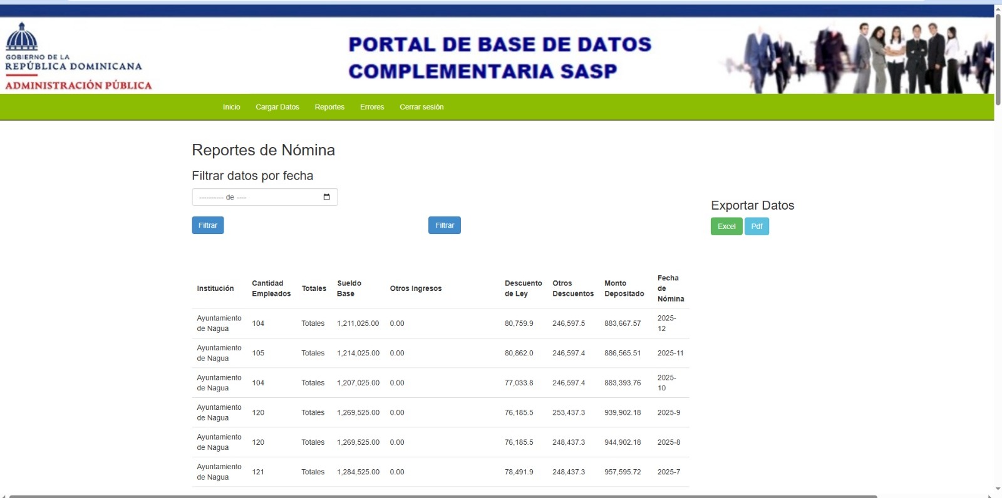The width and height of the screenshot is (1002, 498).
Task: Click the República Dominicana government logo
Action: click(x=78, y=57)
